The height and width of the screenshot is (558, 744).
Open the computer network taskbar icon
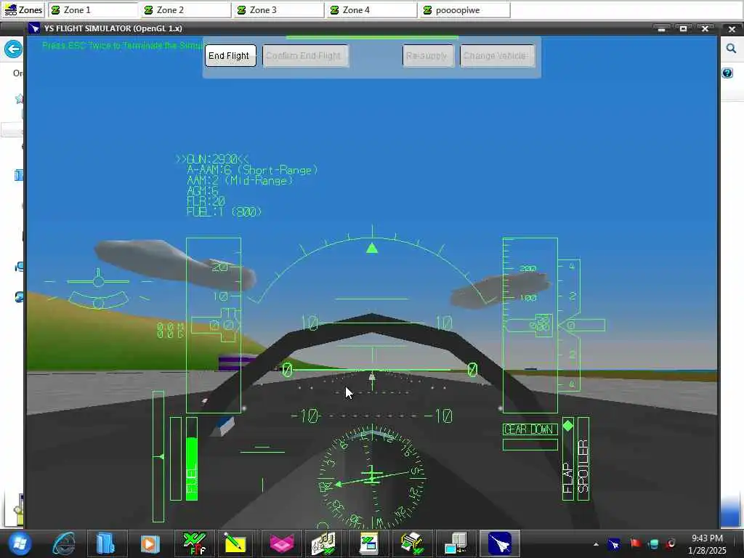[x=456, y=543]
